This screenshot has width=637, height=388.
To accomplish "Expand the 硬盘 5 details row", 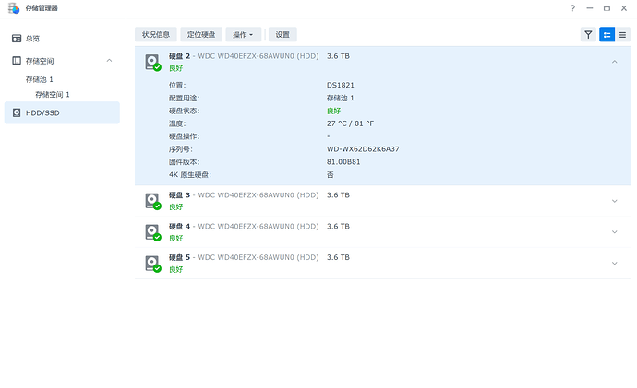I will (615, 263).
